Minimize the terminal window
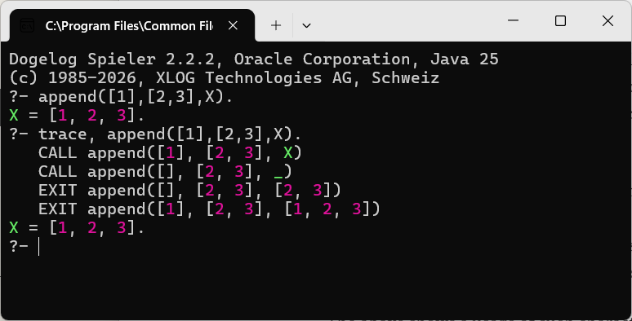This screenshot has width=632, height=321. click(513, 20)
